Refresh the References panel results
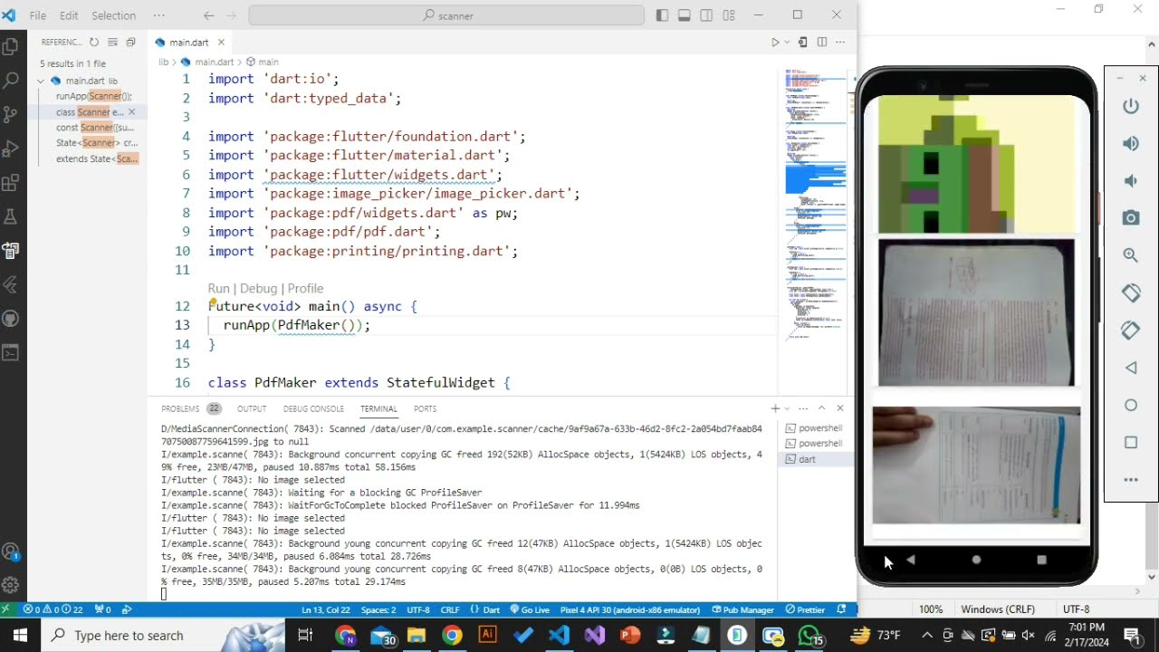 pyautogui.click(x=94, y=43)
